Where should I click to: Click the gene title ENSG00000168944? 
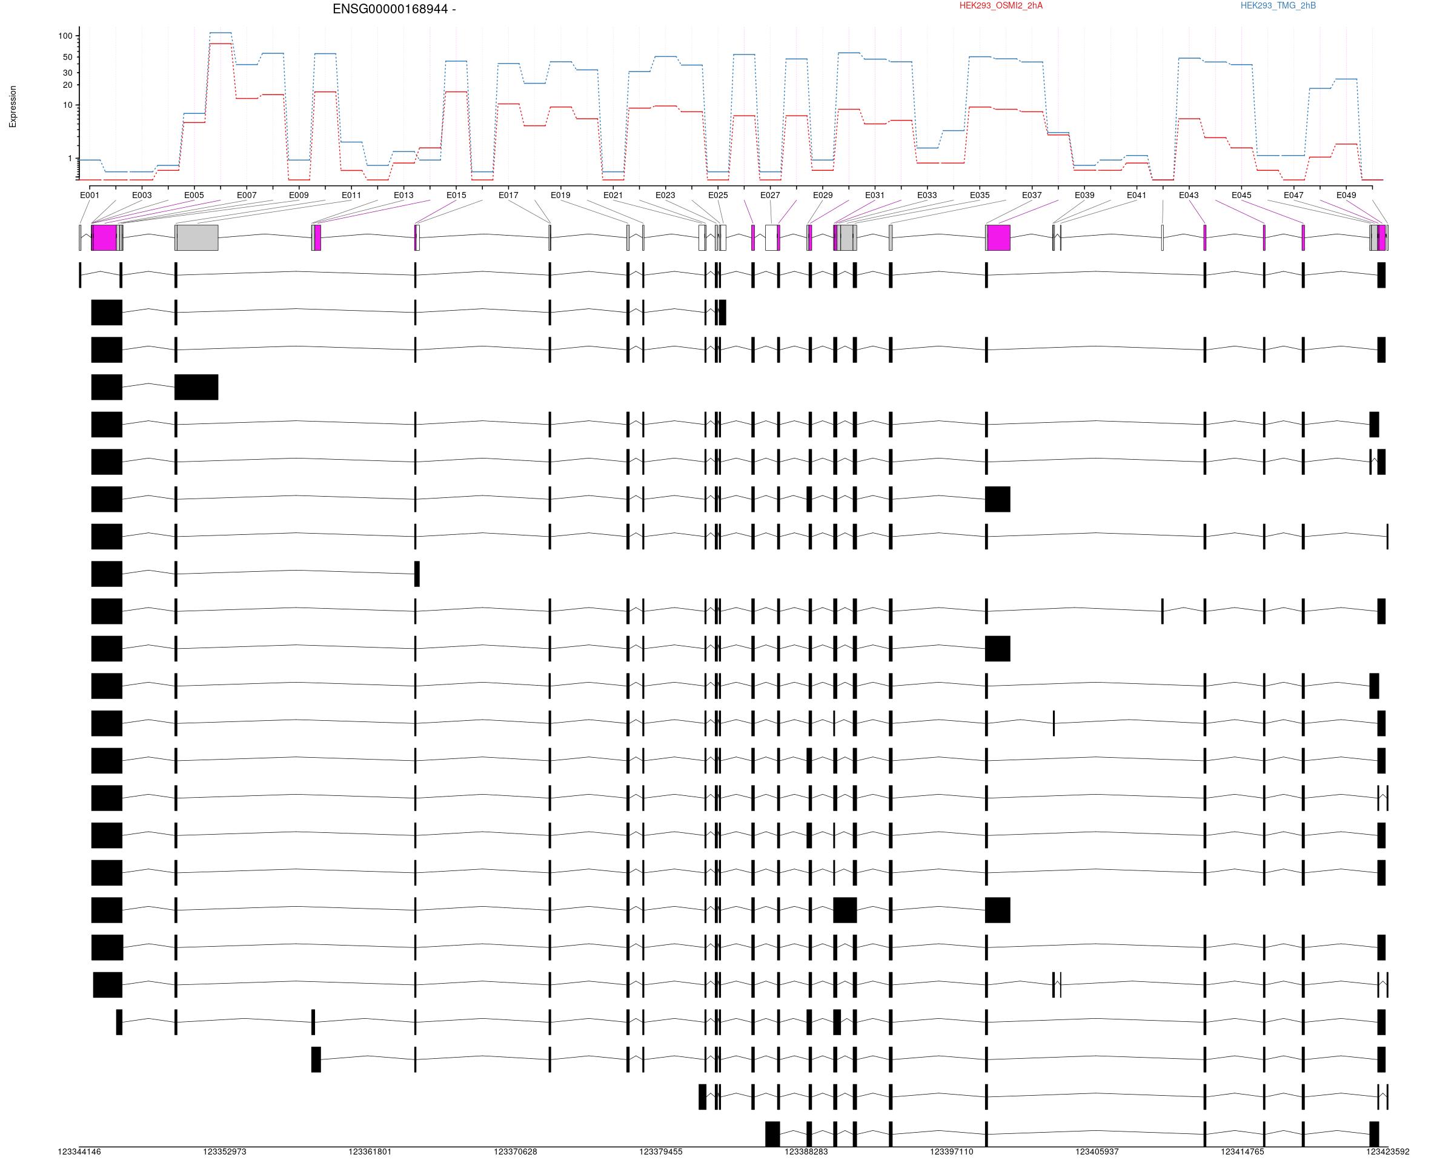click(x=390, y=10)
